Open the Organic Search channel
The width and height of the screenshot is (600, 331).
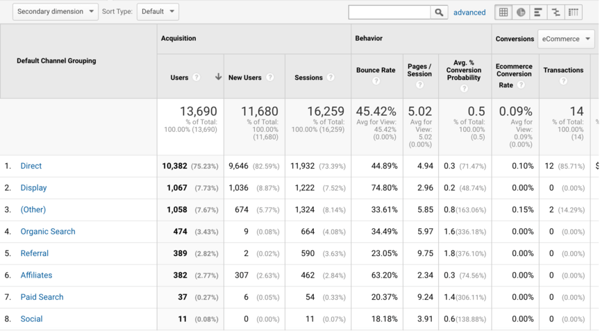[x=48, y=232]
